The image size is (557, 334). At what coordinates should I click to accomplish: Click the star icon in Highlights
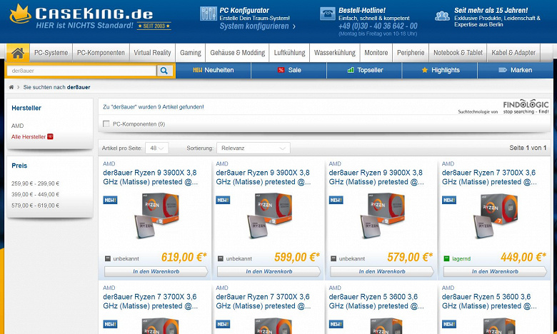(x=424, y=70)
